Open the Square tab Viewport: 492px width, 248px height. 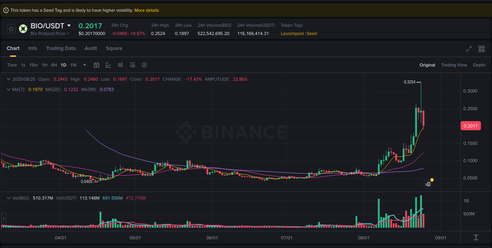point(114,48)
